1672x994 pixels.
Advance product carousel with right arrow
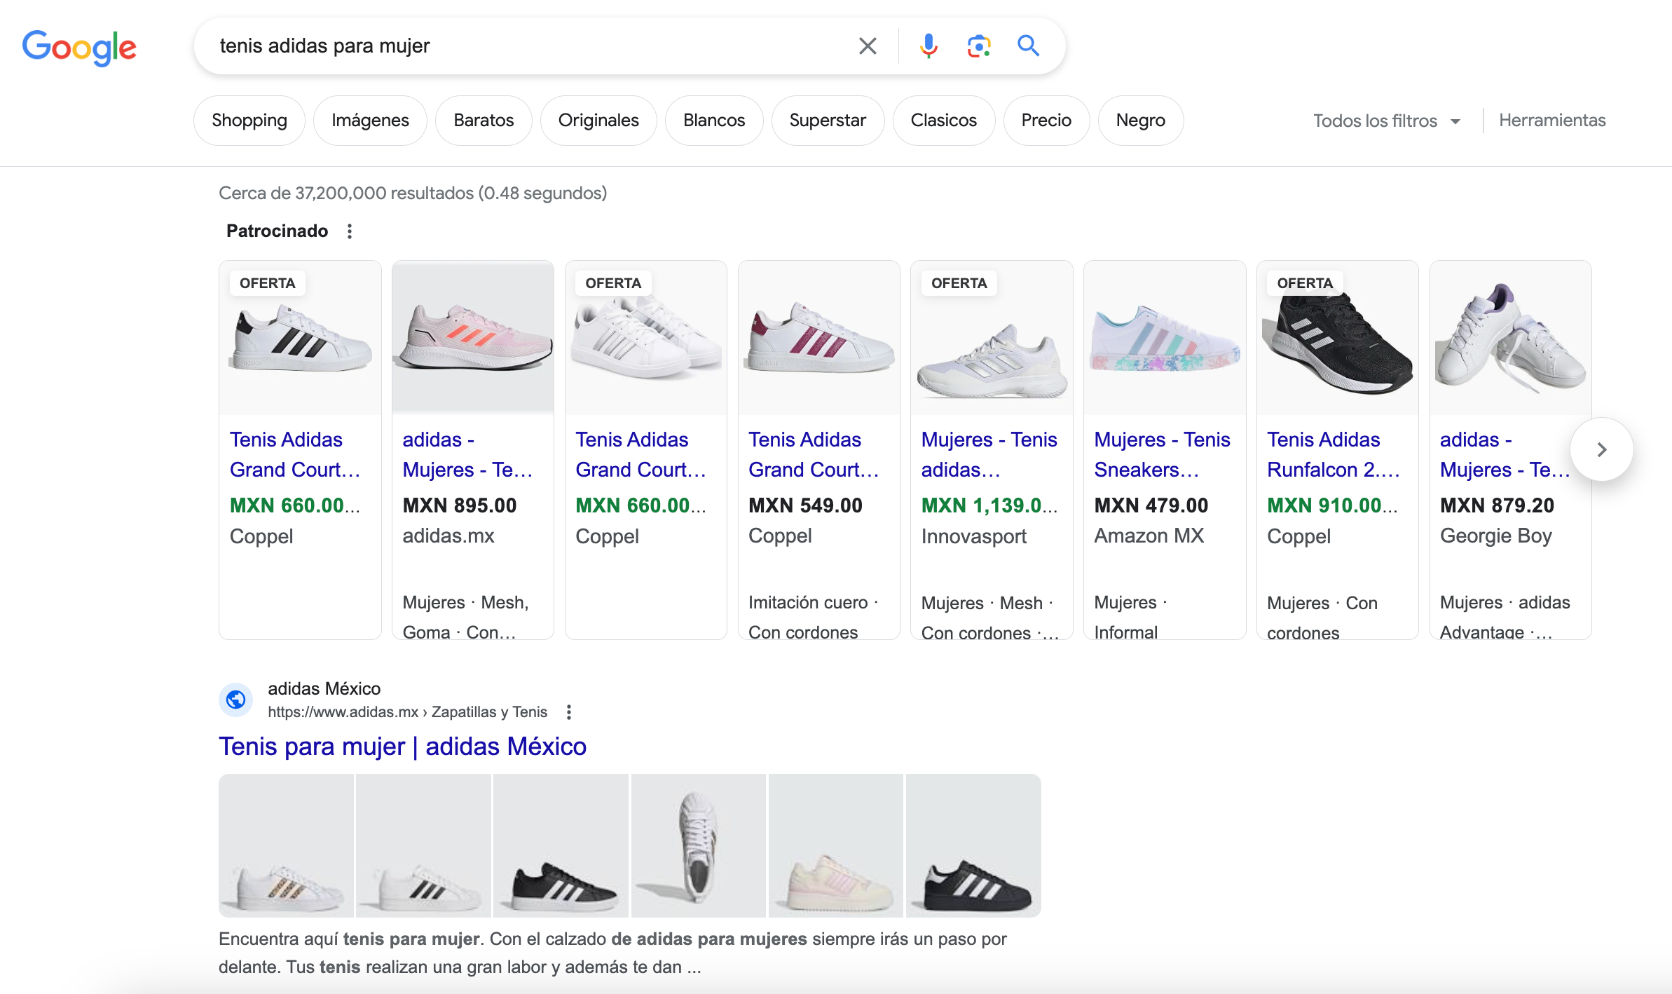tap(1602, 449)
